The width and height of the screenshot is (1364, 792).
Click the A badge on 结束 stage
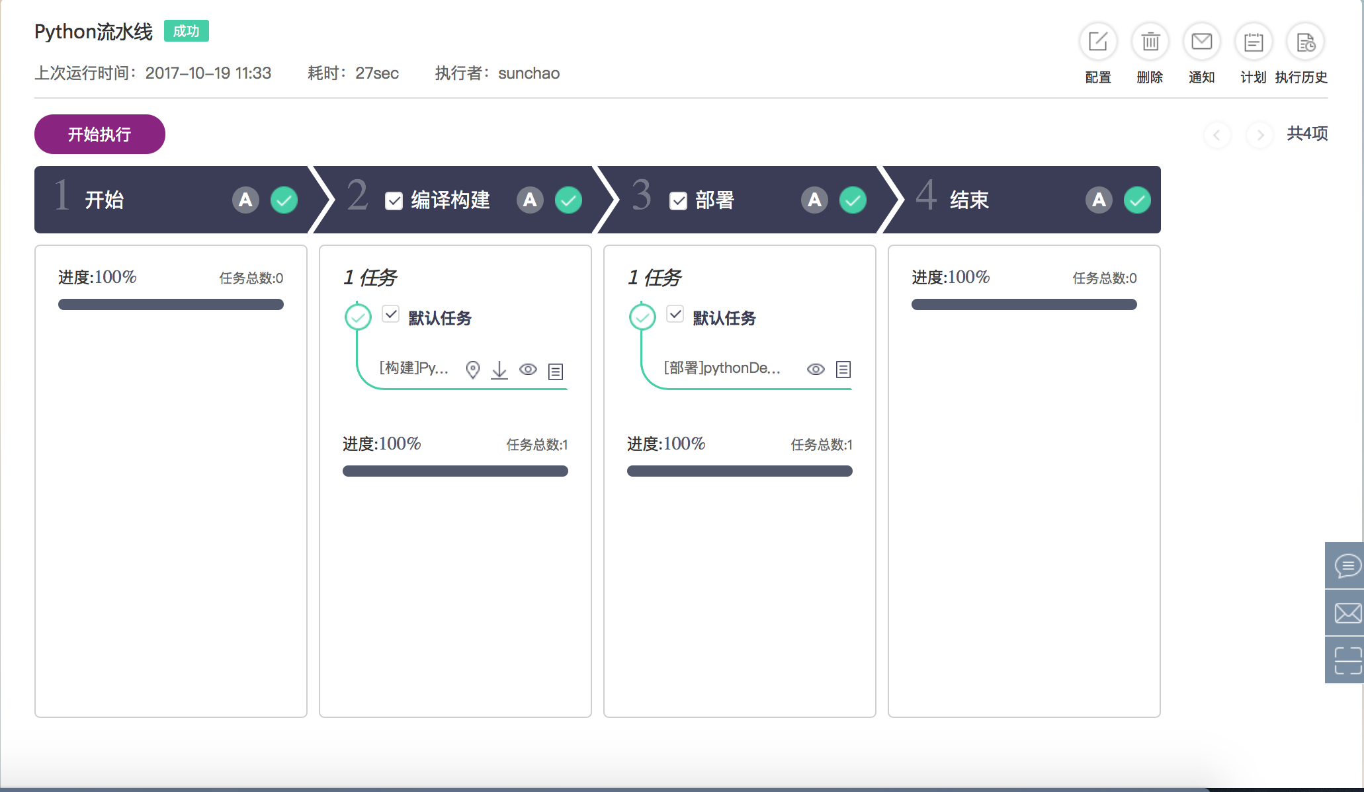coord(1099,200)
